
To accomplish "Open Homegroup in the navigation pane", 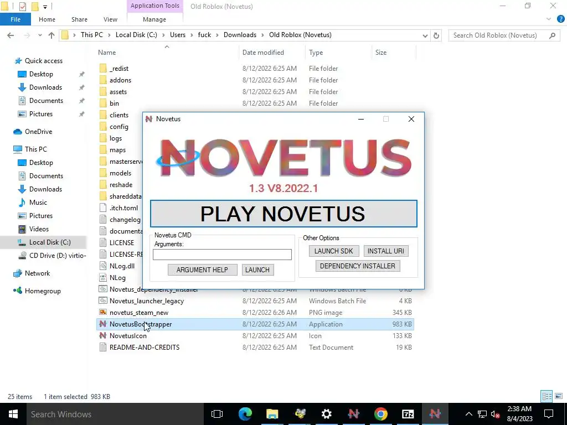I will 43,291.
